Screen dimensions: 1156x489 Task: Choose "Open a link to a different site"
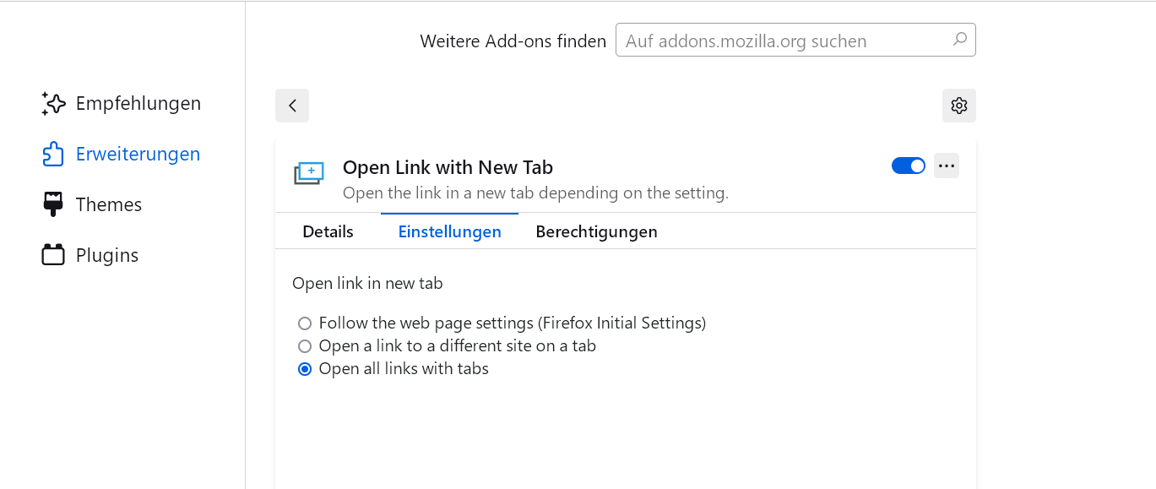[x=305, y=346]
